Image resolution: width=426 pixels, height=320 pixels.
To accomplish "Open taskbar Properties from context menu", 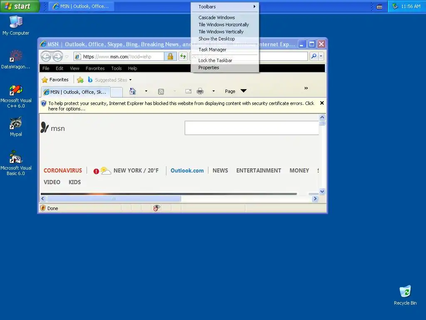I will (225, 67).
